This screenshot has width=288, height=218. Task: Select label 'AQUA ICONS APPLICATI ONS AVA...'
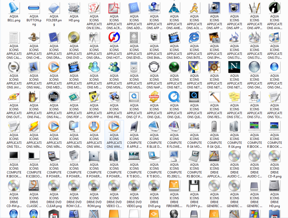274,22
